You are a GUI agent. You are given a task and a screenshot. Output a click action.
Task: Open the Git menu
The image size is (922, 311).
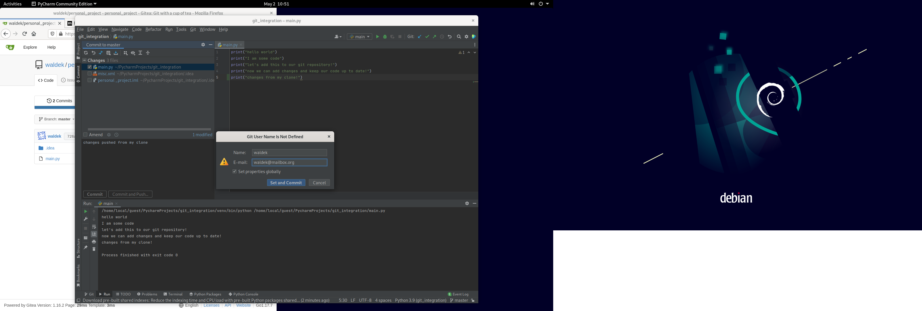click(x=193, y=29)
